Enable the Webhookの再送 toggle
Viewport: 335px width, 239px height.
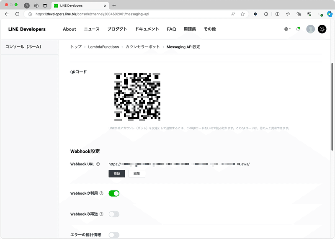click(x=114, y=214)
